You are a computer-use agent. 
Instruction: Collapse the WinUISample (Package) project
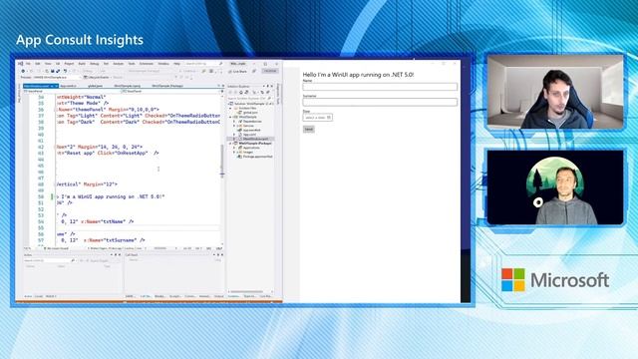230,144
